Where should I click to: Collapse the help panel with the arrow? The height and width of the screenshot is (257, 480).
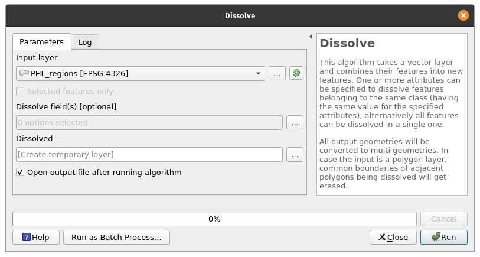pyautogui.click(x=311, y=37)
